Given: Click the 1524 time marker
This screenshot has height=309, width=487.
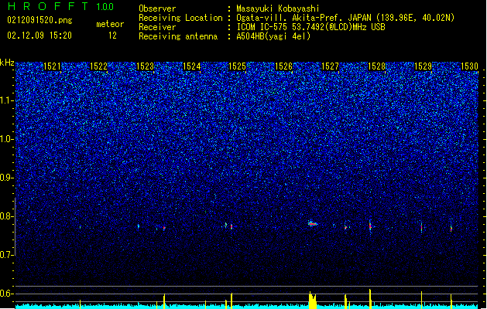Looking at the screenshot, I should point(192,66).
